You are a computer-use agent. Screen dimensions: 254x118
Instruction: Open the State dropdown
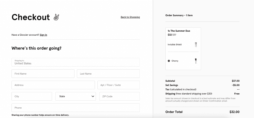76,96
